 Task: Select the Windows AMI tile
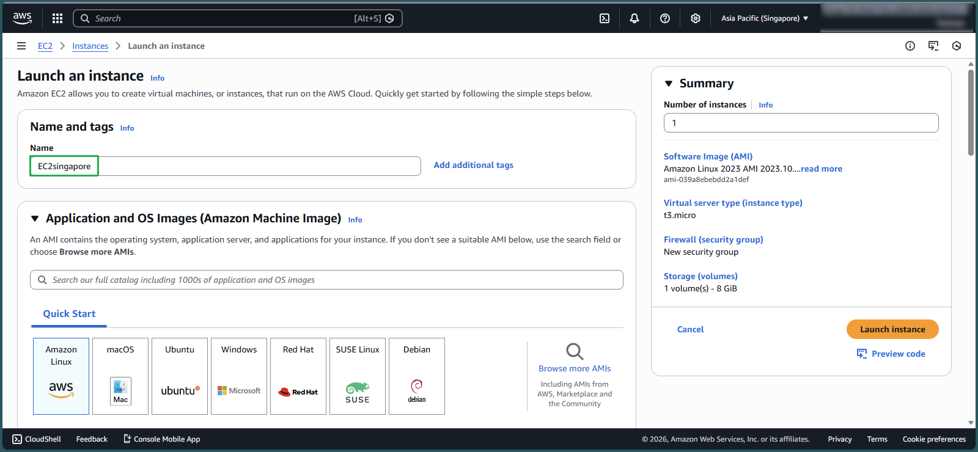pyautogui.click(x=239, y=376)
